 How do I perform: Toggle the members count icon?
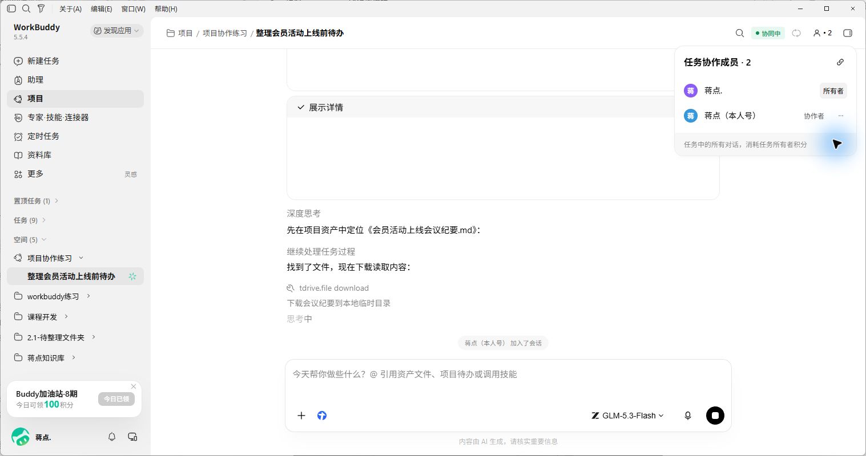[x=823, y=33]
